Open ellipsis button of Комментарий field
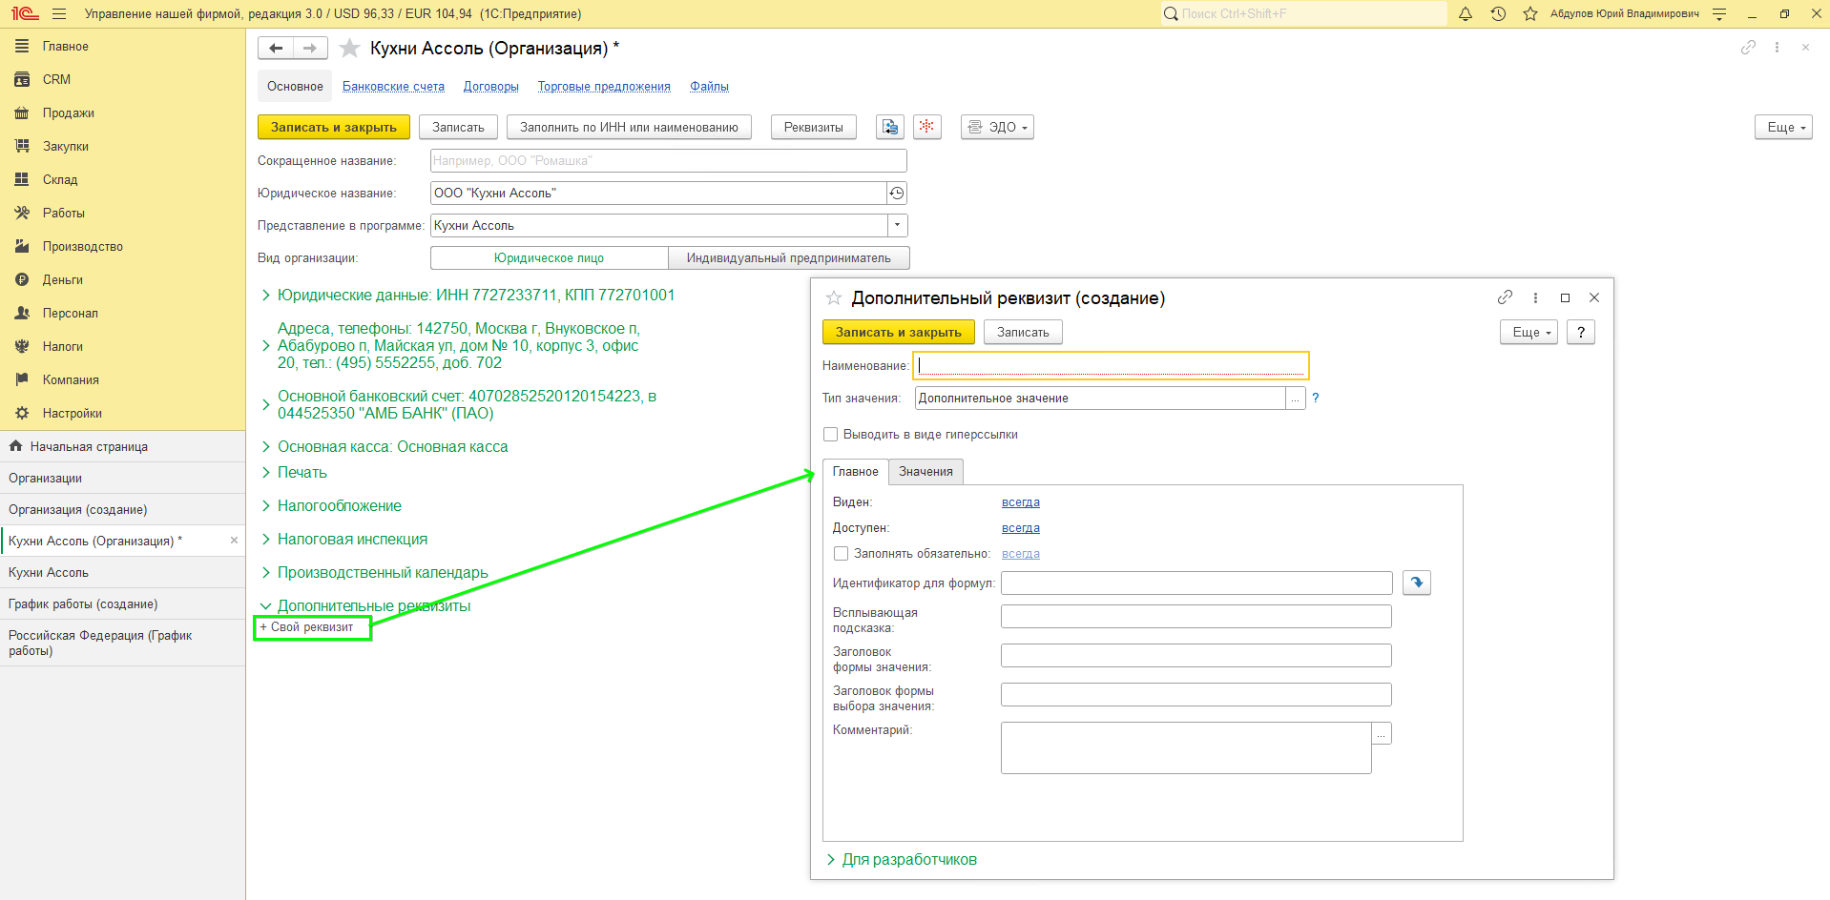 pyautogui.click(x=1382, y=733)
